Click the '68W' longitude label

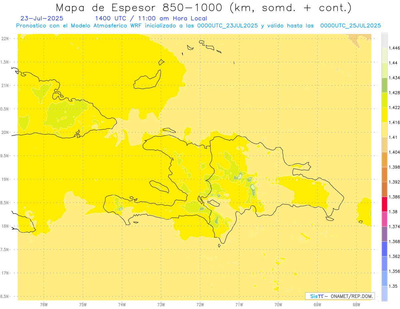356,305
